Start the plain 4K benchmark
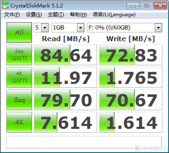The image size is (169, 153). pos(19,122)
